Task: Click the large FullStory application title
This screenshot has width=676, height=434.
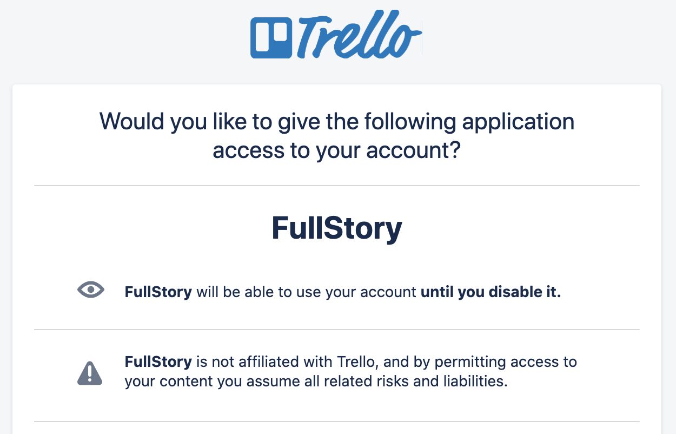Action: pos(336,228)
